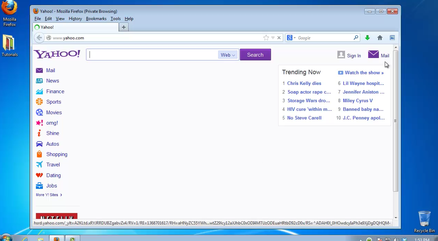
Task: Click the News icon in the sidebar
Action: 39,81
